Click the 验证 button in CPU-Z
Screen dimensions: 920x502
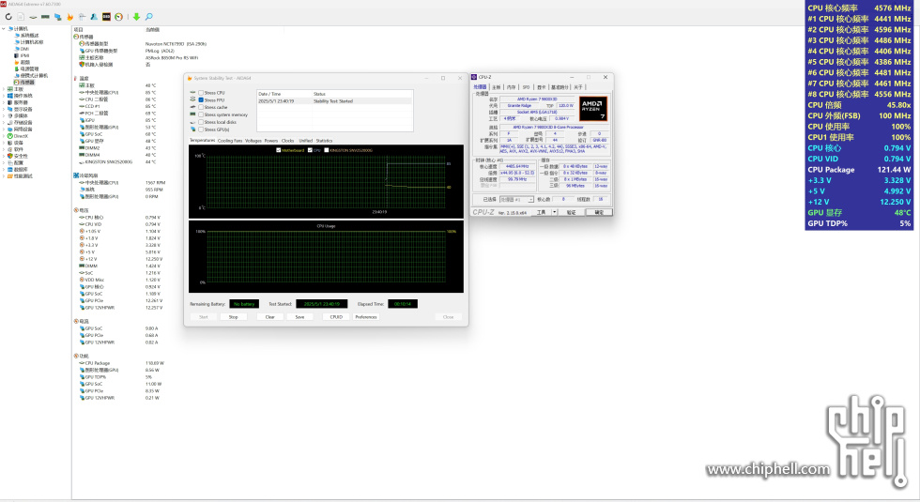571,212
